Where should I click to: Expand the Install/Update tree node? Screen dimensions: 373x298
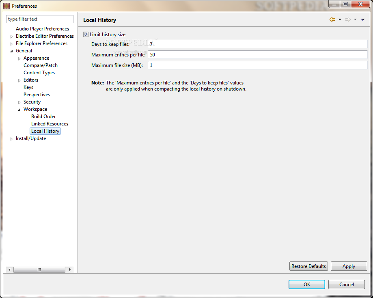11,139
